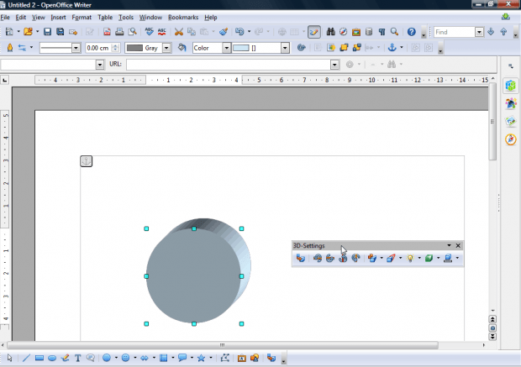Choose the Text tool in drawing toolbar
Screen dimensions: 521x367
pyautogui.click(x=77, y=358)
